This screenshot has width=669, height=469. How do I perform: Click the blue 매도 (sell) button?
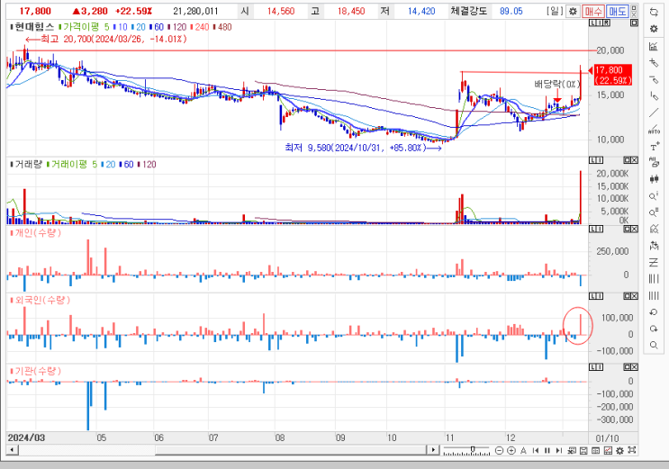click(x=618, y=12)
